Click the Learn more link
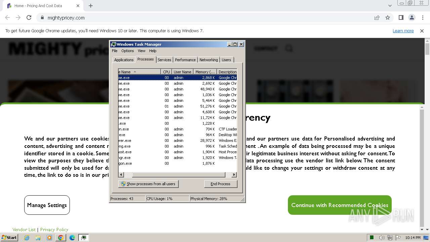 coord(403,31)
